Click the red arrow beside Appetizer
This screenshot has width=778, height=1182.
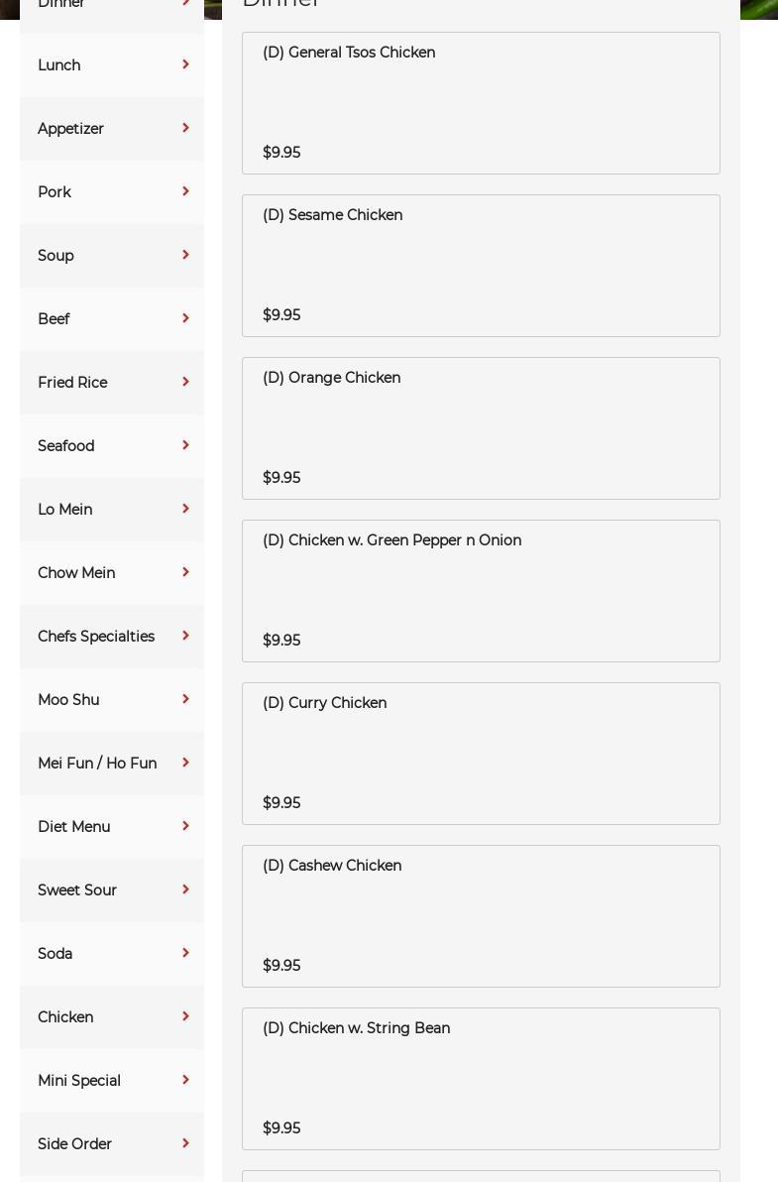pyautogui.click(x=185, y=129)
